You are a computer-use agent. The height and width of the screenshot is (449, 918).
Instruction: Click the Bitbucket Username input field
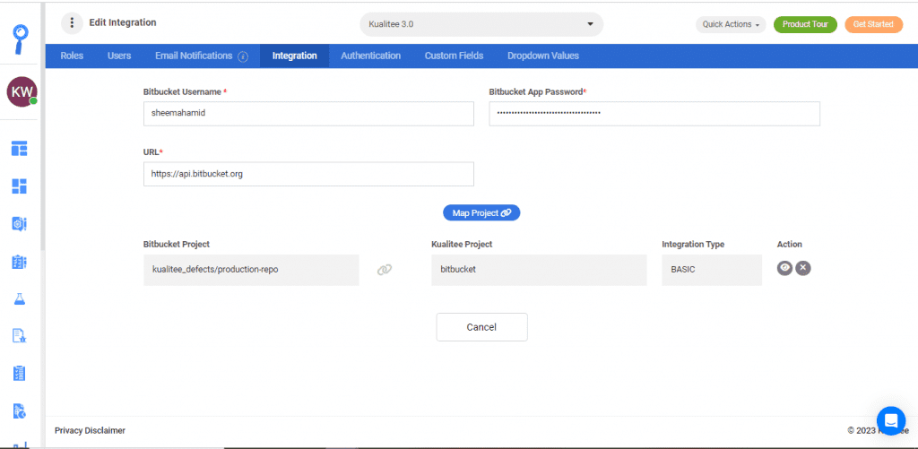(308, 114)
